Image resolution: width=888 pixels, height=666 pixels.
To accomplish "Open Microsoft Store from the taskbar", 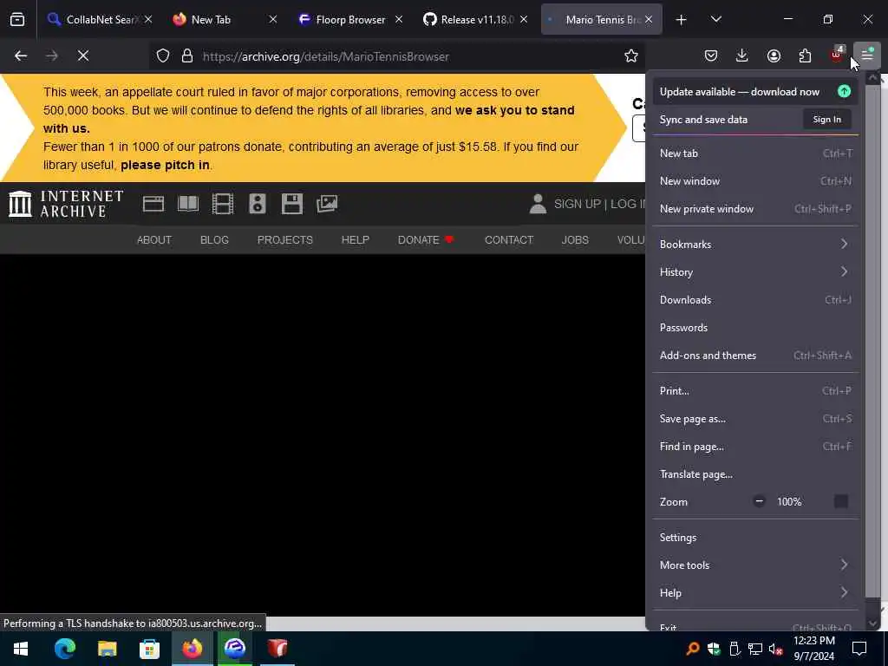I will pyautogui.click(x=149, y=649).
